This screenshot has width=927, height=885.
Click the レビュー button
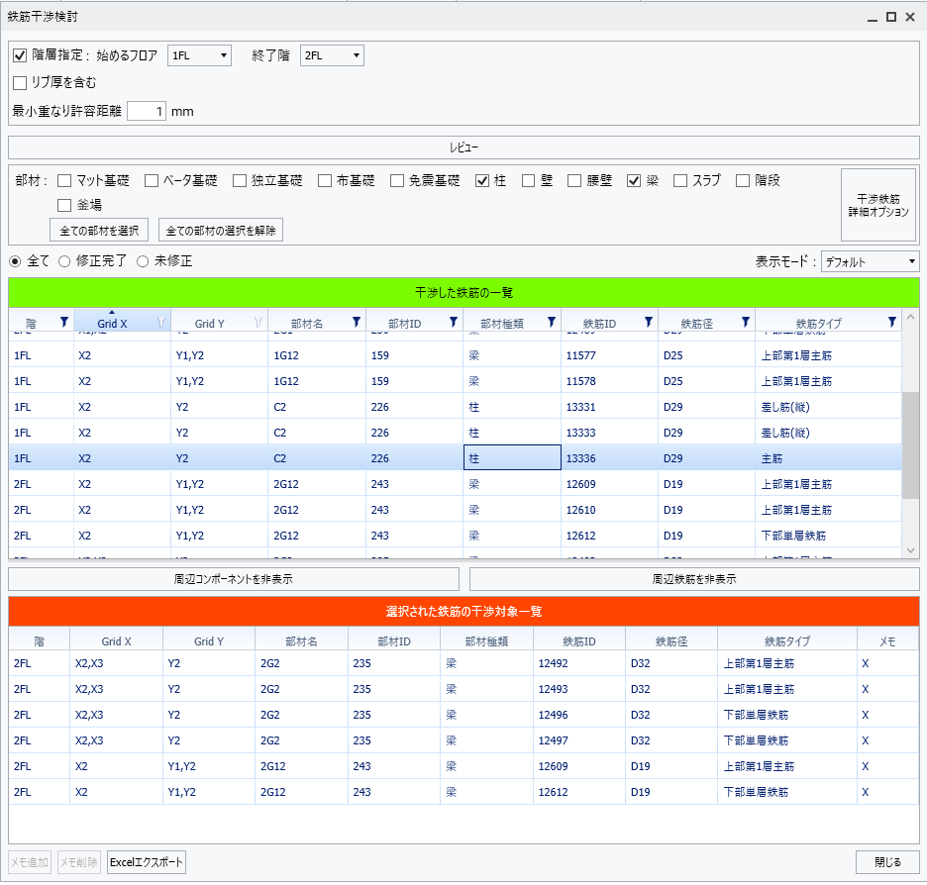(x=463, y=147)
